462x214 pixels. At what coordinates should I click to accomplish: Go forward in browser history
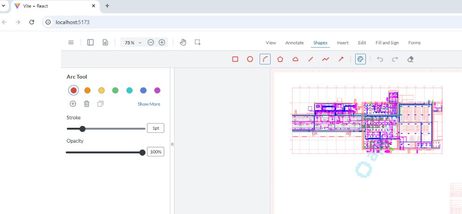click(18, 22)
